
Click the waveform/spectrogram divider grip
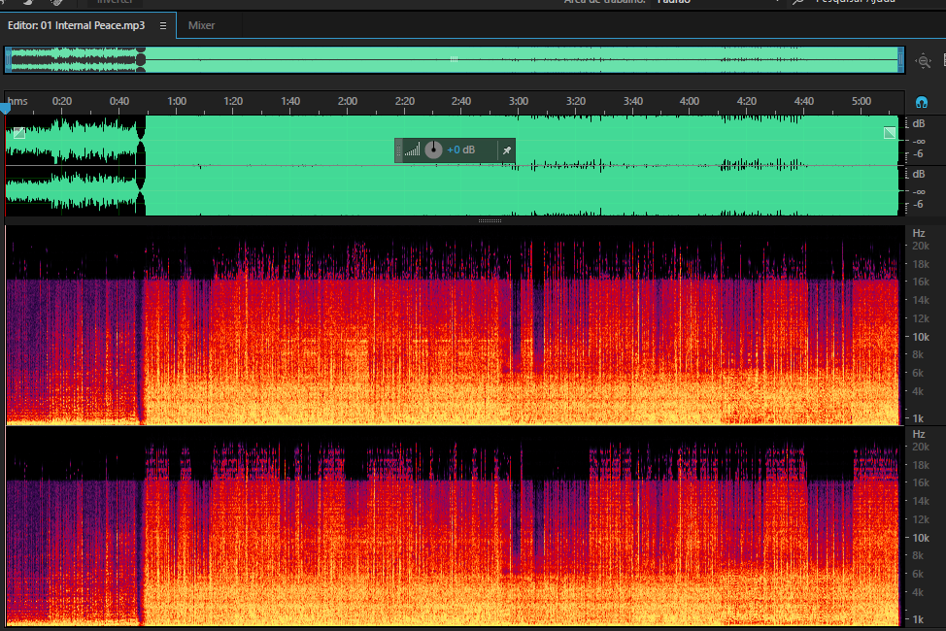[490, 220]
